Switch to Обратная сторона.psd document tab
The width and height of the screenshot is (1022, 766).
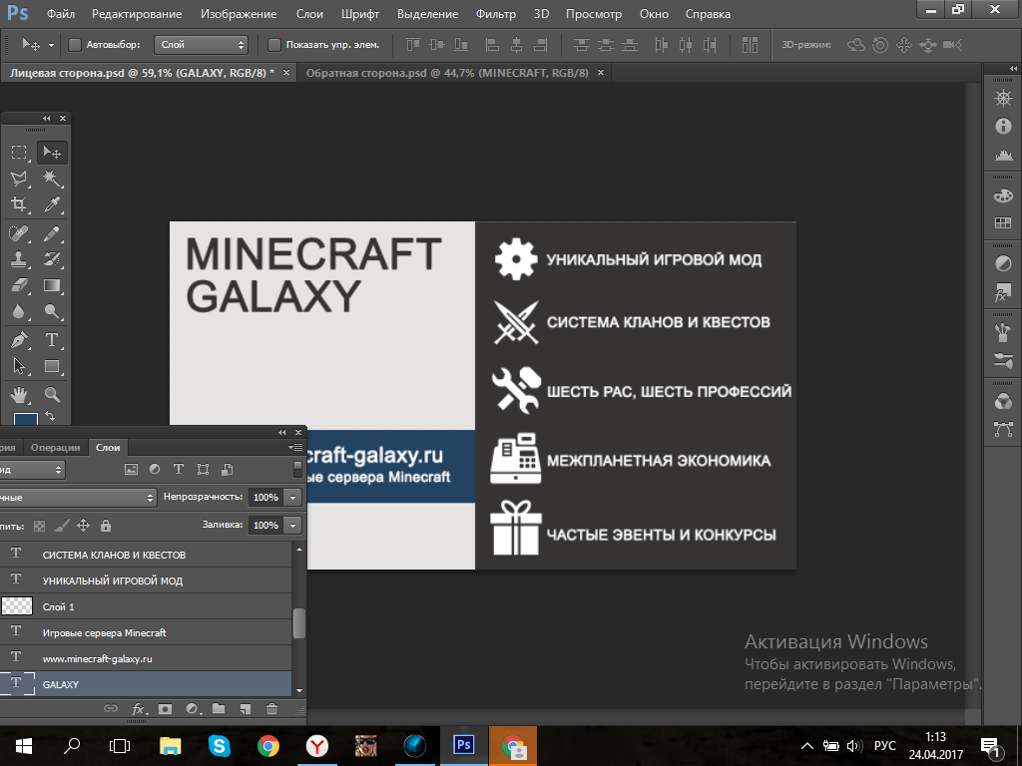point(447,73)
